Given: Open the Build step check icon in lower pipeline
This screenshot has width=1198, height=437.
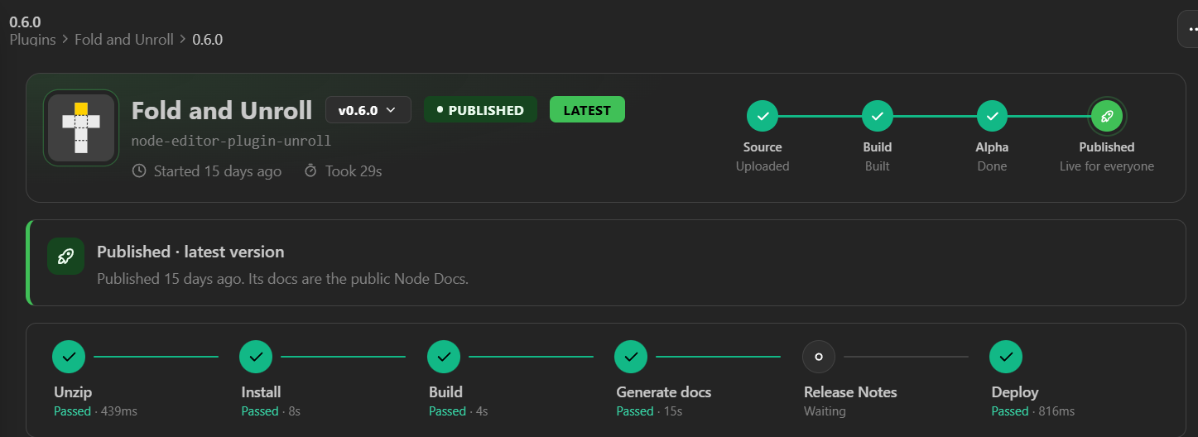Looking at the screenshot, I should click(444, 357).
